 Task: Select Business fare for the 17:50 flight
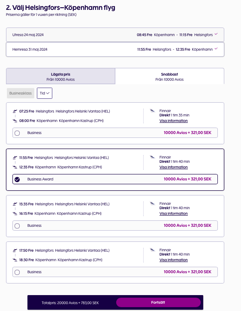point(115,272)
